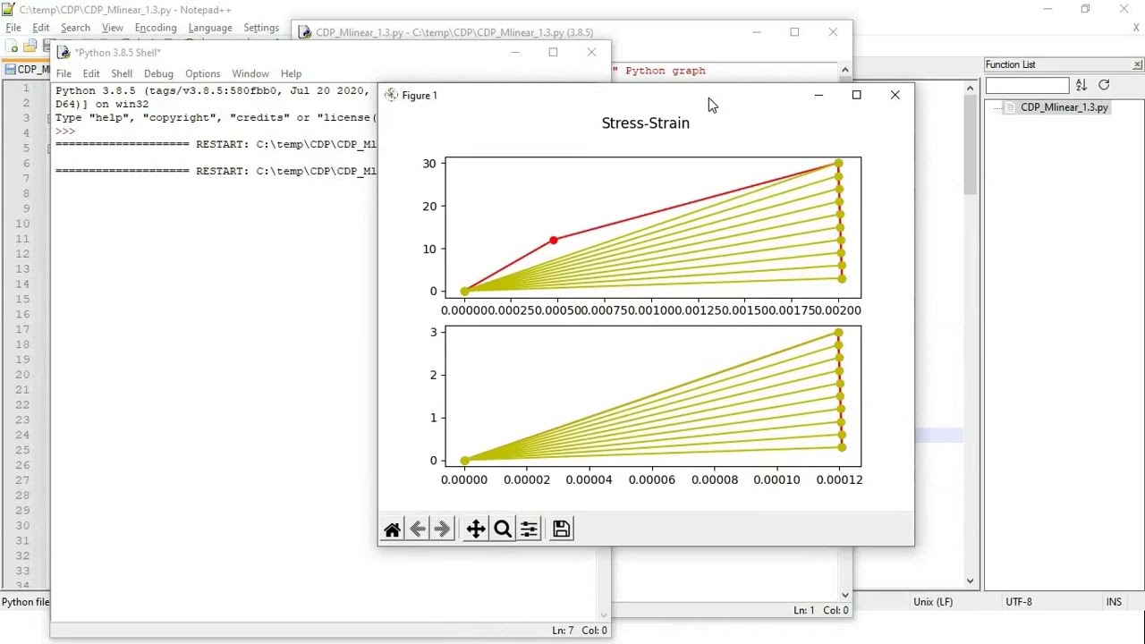The image size is (1145, 644).
Task: Click Notepad++ editor scrollbar down arrow
Action: coord(970,580)
